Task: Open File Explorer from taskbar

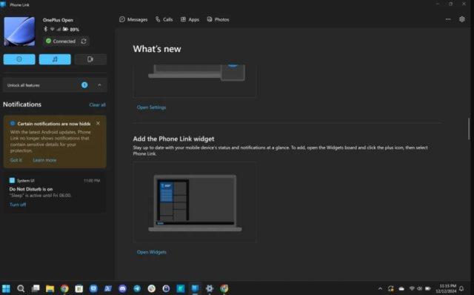Action: (50, 288)
